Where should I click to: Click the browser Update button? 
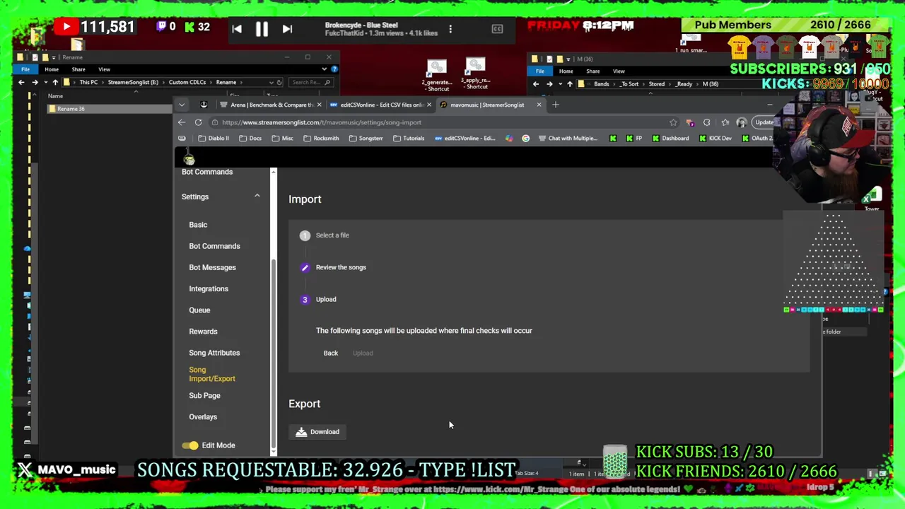[764, 122]
